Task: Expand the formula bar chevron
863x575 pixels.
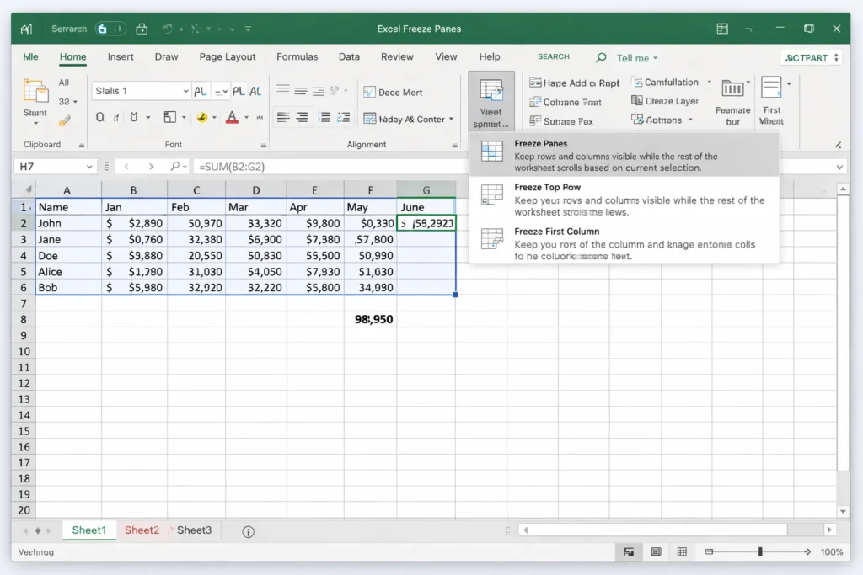Action: coord(839,167)
